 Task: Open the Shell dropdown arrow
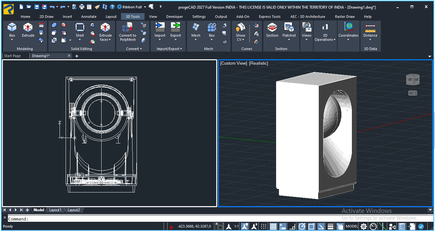80,40
